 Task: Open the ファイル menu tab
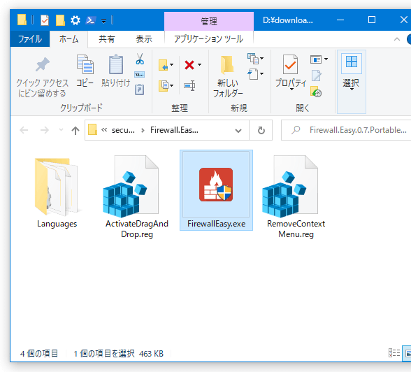click(29, 39)
